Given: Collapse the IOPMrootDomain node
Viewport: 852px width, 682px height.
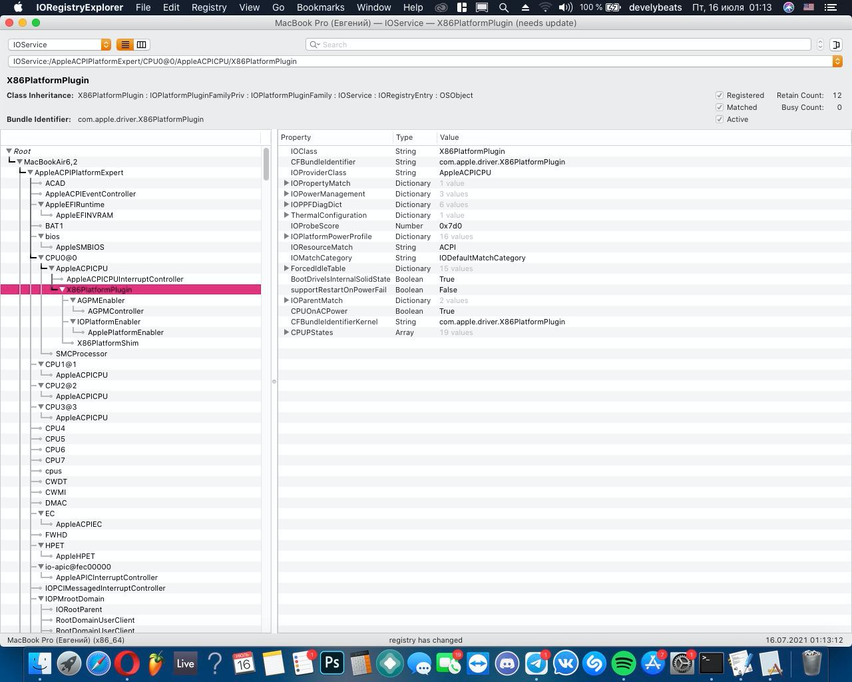Looking at the screenshot, I should [41, 599].
